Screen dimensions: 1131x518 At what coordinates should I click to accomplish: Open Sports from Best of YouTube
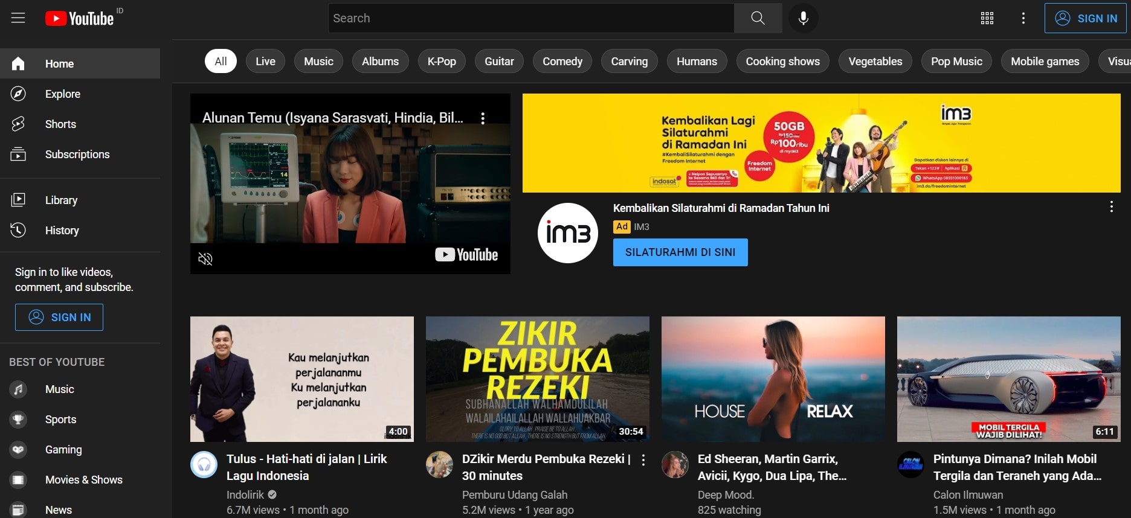click(x=80, y=419)
